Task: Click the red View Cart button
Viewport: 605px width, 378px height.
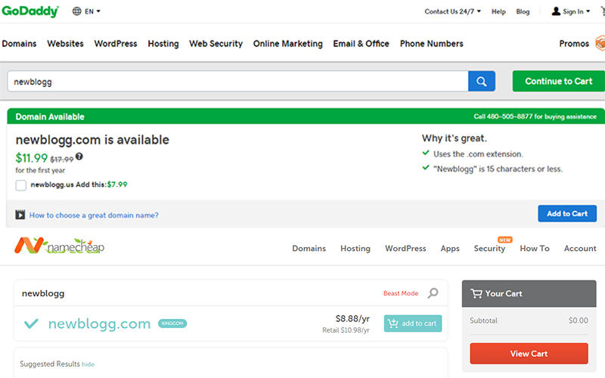Action: pos(529,353)
